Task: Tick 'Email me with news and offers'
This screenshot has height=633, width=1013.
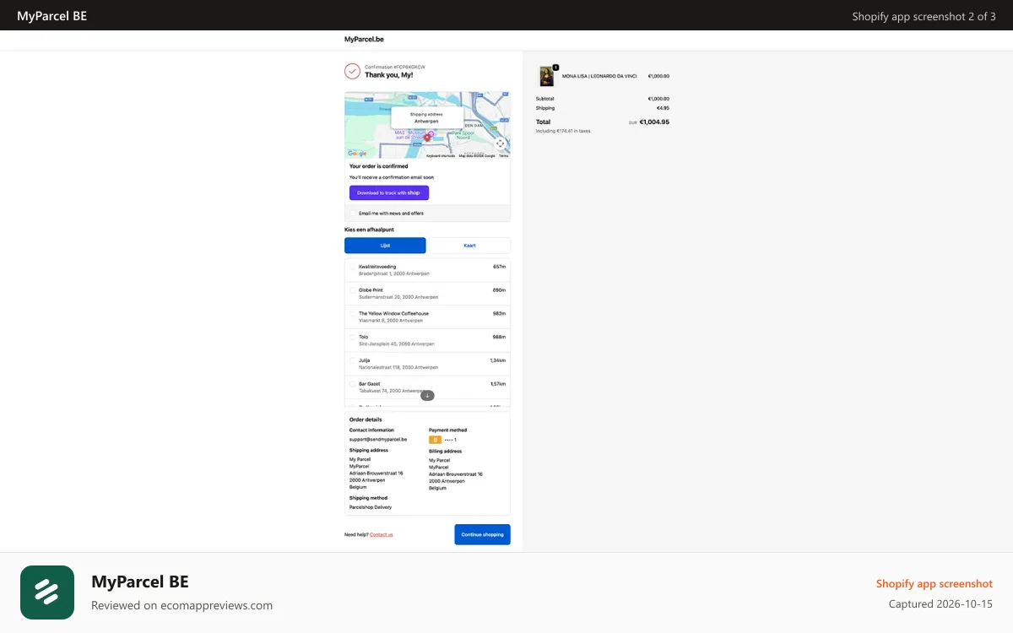Action: (354, 214)
